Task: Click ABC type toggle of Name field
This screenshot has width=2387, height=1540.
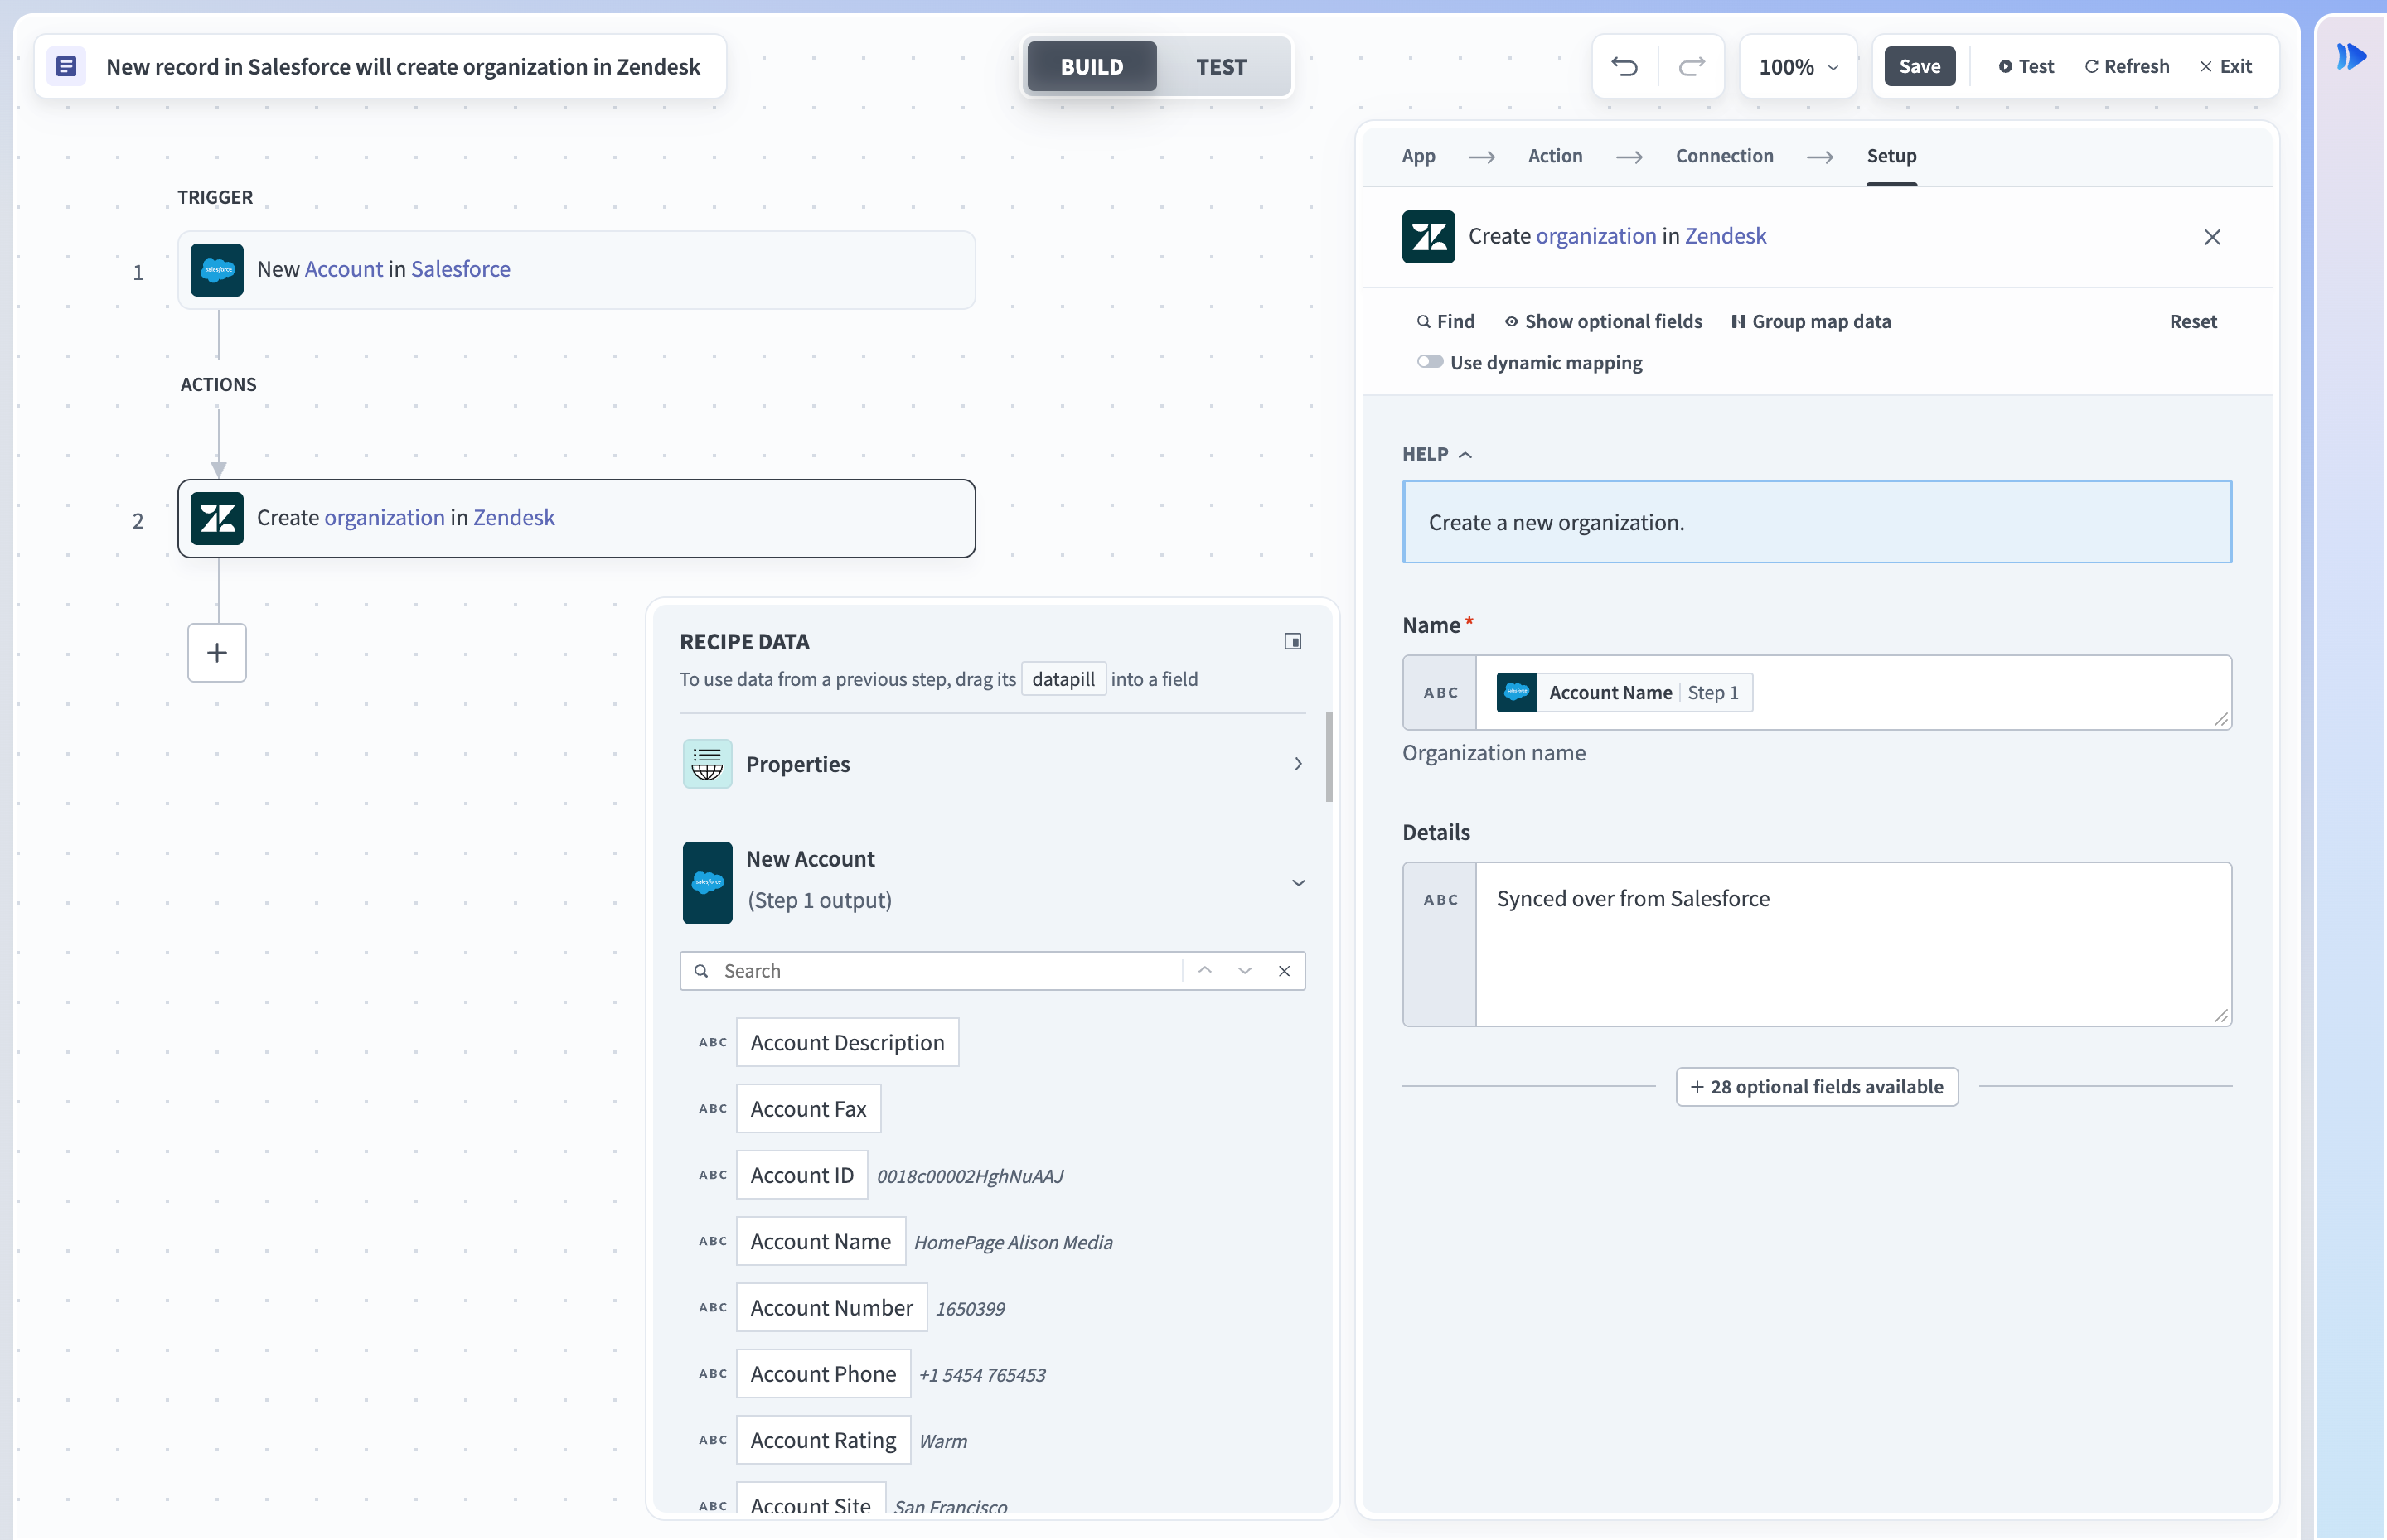Action: point(1440,692)
